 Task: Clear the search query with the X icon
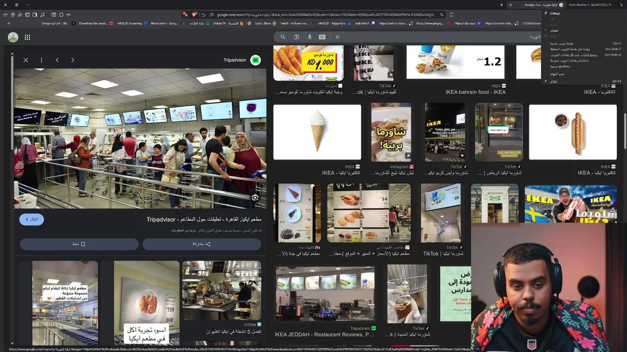(338, 37)
